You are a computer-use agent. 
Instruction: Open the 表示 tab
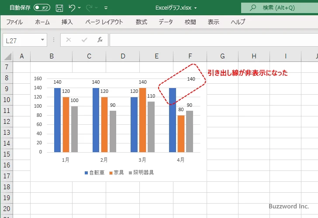point(213,22)
